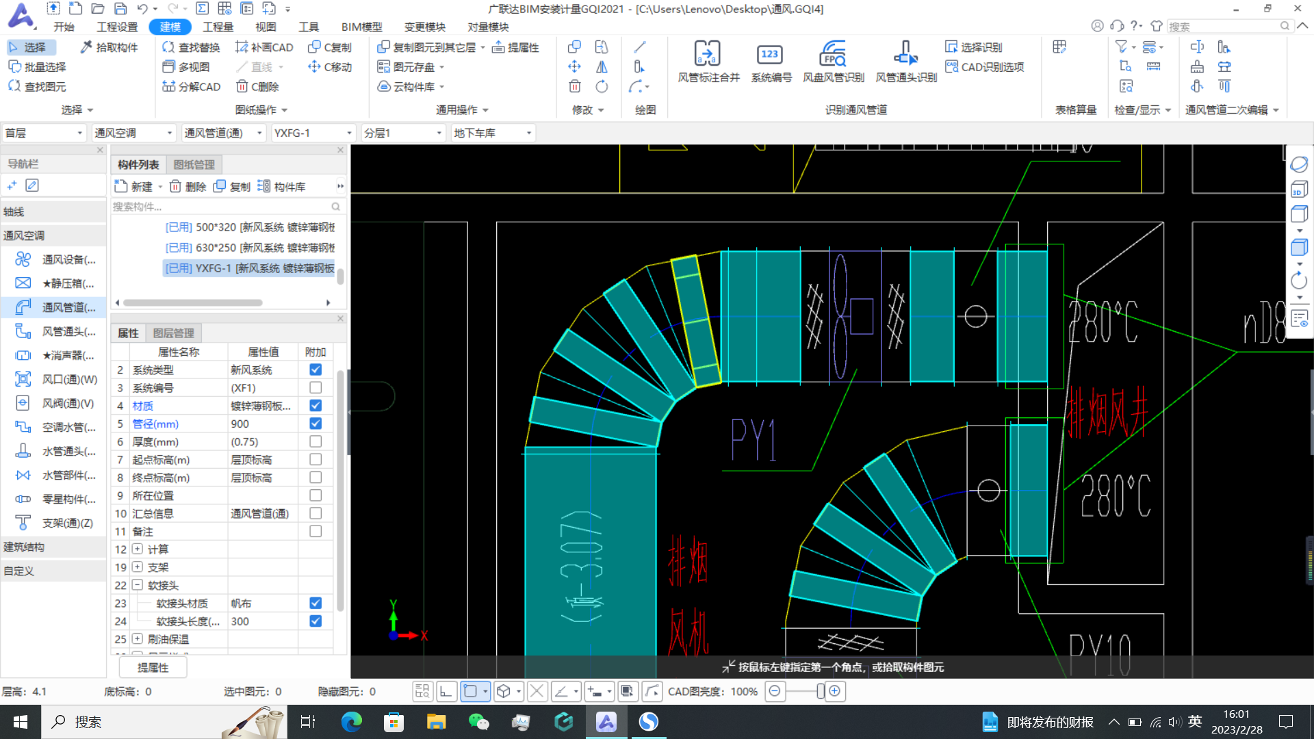Image resolution: width=1314 pixels, height=739 pixels.
Task: Enable 终点标高(m) additional checkbox
Action: (315, 477)
